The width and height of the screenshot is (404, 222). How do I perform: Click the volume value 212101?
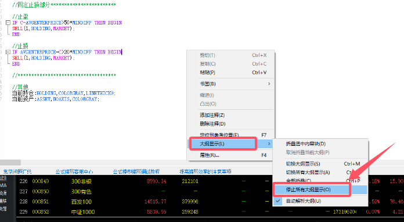click(190, 181)
